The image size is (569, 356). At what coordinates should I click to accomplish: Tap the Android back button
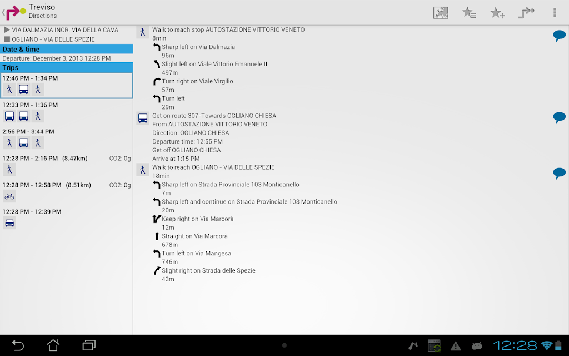17,345
